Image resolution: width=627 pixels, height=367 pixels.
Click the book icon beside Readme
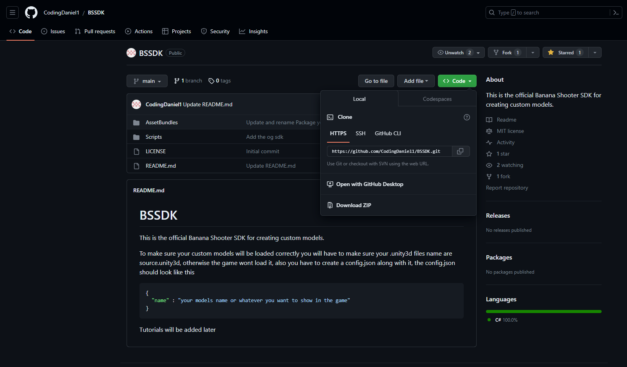pyautogui.click(x=489, y=120)
